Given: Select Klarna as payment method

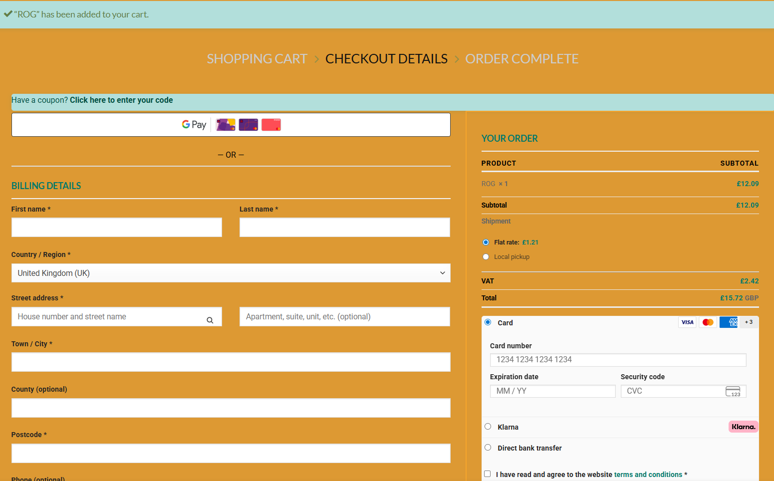Looking at the screenshot, I should (x=488, y=426).
